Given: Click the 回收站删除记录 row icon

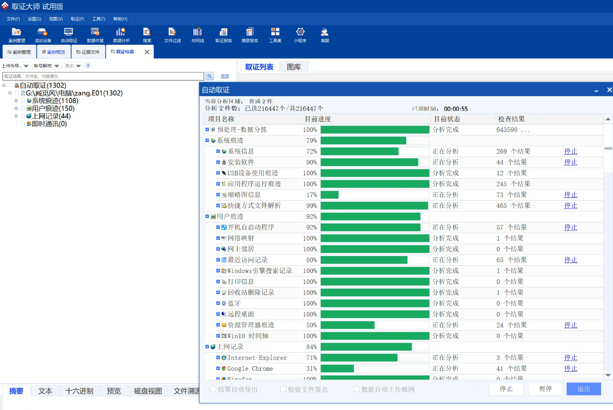Looking at the screenshot, I should click(x=224, y=292).
